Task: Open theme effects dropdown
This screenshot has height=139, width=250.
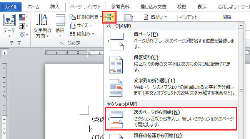Action: pos(23,35)
